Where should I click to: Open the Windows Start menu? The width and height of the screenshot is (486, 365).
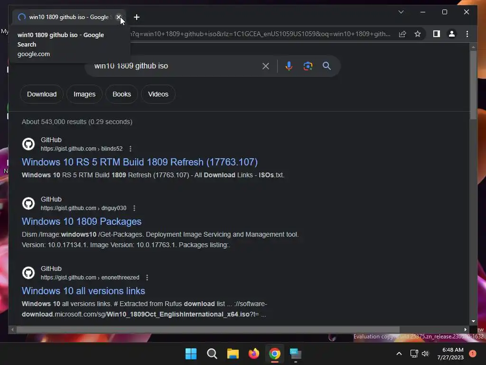click(191, 354)
